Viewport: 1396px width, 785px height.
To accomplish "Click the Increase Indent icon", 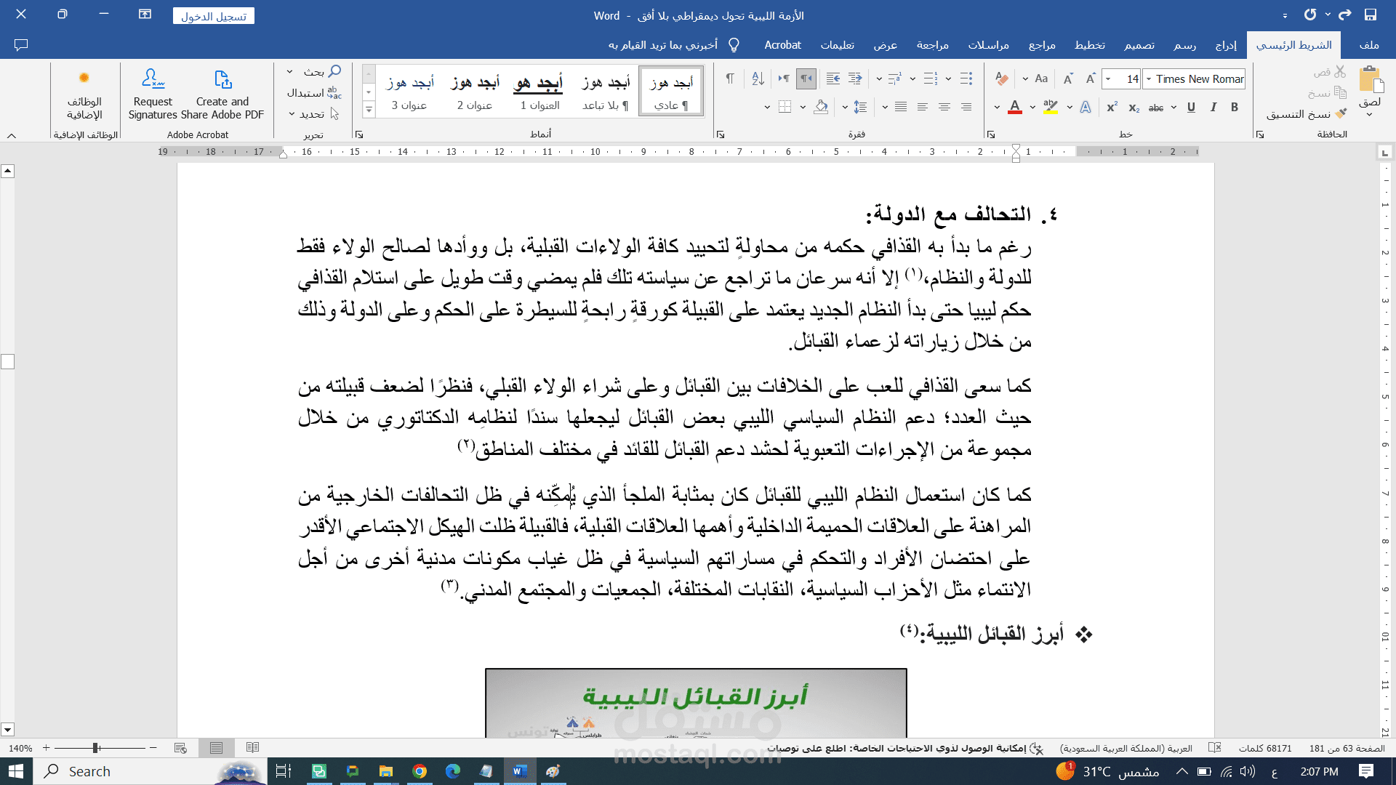I will (x=833, y=78).
